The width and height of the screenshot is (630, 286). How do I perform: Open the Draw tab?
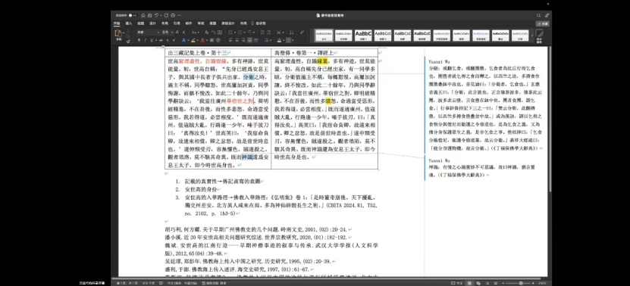click(140, 23)
